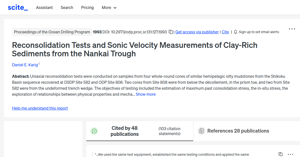Open the More navigation dropdown
The height and width of the screenshot is (157, 300).
[109, 8]
